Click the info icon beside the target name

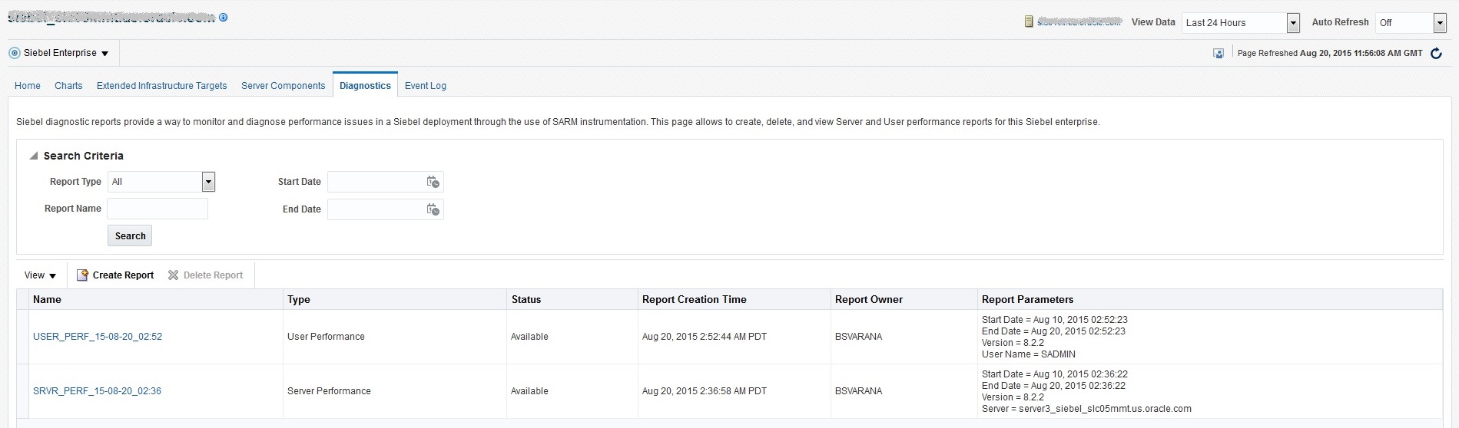224,17
